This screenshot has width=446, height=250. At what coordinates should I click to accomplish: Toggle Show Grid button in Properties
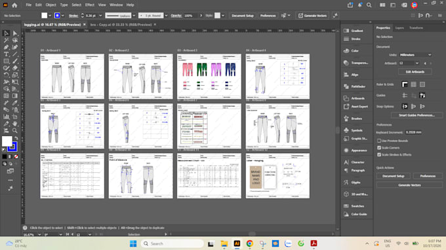pyautogui.click(x=413, y=84)
